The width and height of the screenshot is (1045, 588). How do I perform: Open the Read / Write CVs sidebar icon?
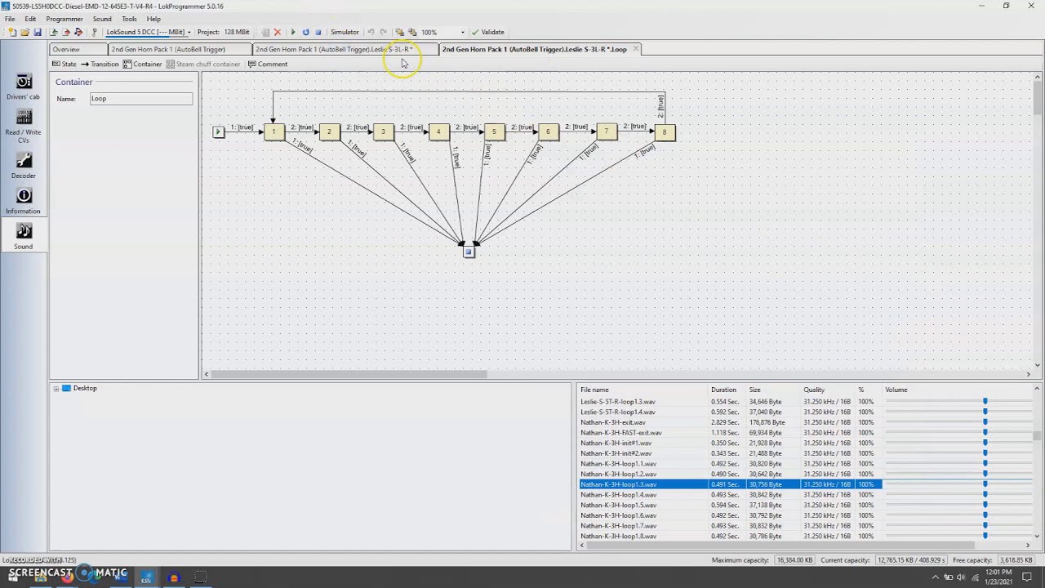[x=24, y=126]
